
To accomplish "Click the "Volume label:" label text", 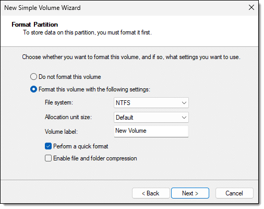I will pos(61,132).
